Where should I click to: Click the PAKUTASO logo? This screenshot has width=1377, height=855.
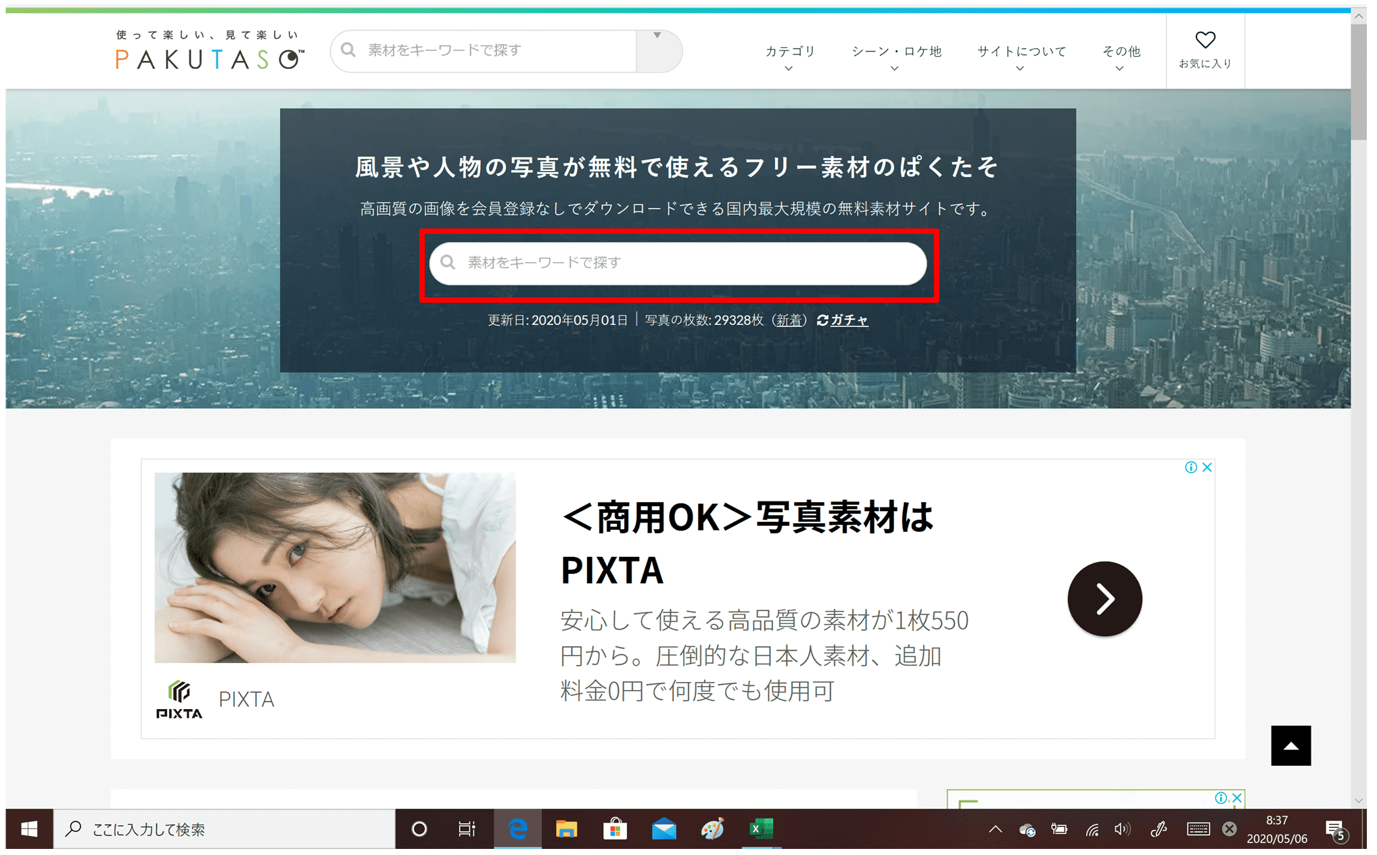(x=210, y=51)
